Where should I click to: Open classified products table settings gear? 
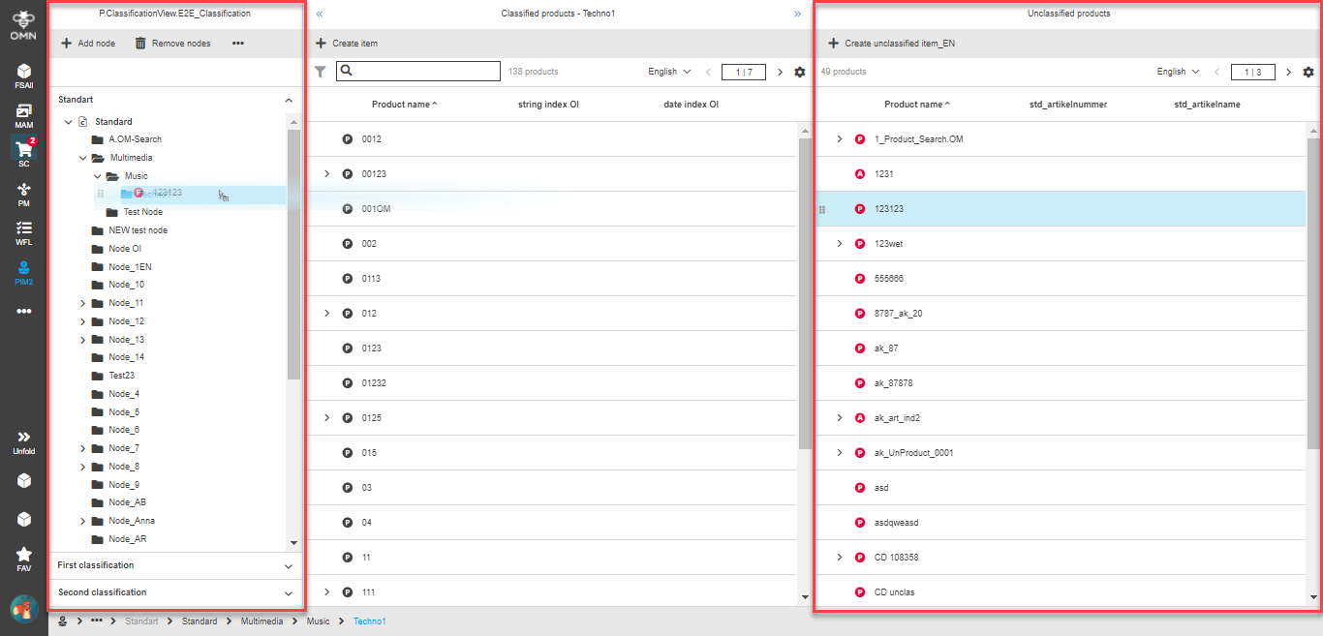point(799,72)
